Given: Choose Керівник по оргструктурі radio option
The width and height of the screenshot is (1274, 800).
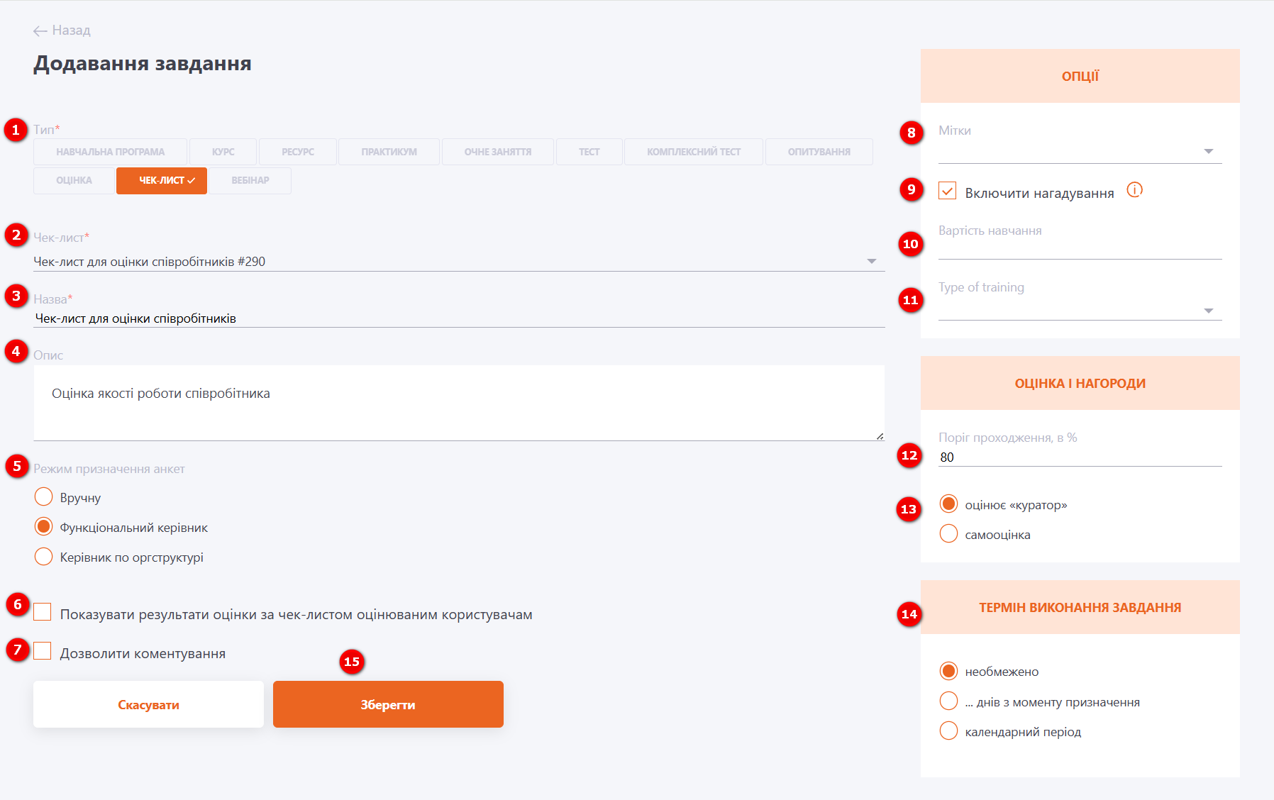Looking at the screenshot, I should (44, 557).
